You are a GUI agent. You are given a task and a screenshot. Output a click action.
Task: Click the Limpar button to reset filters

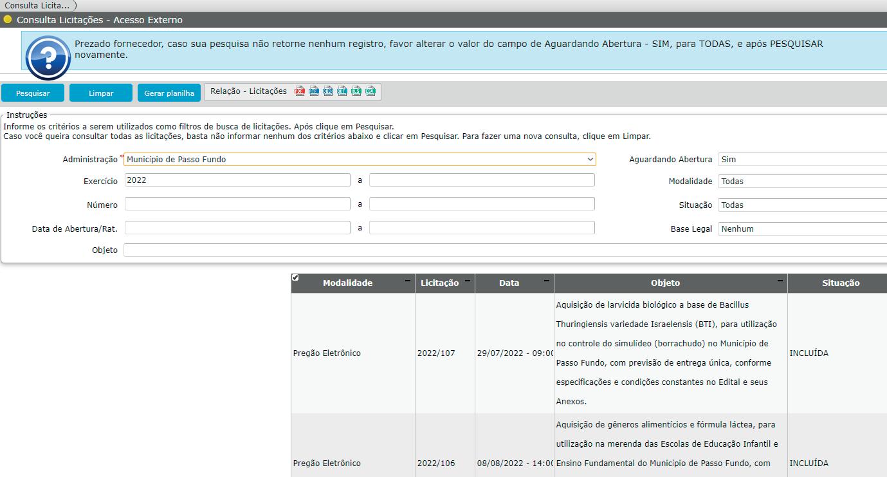point(101,93)
